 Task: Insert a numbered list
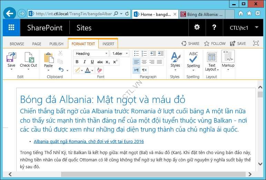click(x=144, y=54)
